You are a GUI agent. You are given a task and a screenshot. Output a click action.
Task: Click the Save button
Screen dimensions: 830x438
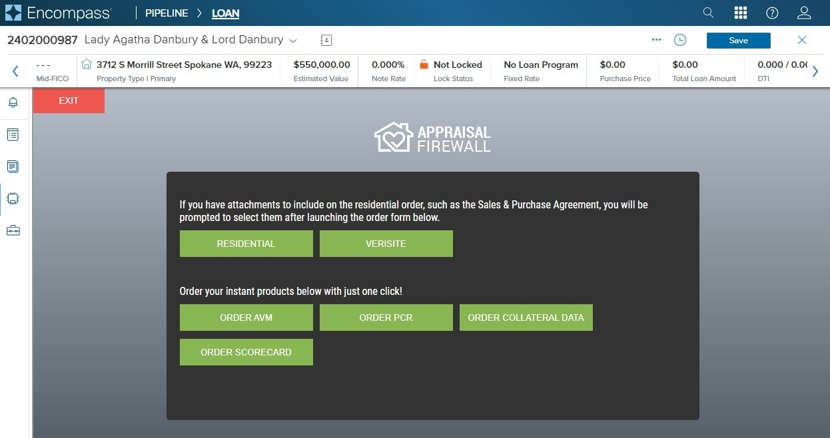tap(739, 41)
